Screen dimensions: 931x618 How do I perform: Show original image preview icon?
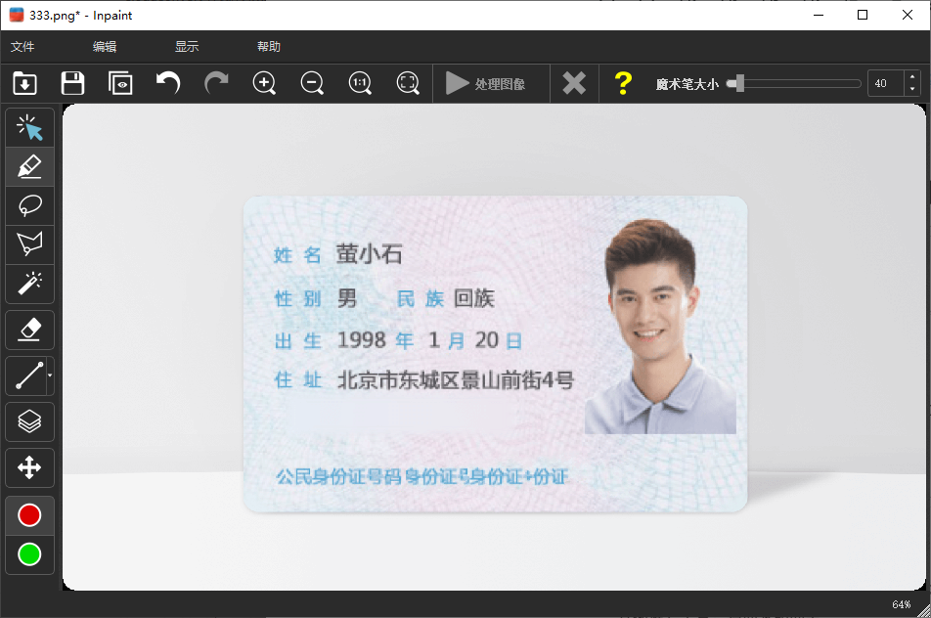click(120, 84)
